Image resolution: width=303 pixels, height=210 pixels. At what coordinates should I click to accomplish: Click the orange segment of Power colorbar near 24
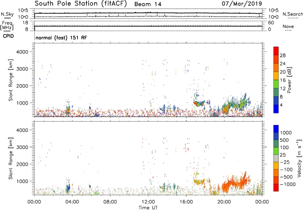click(x=276, y=67)
